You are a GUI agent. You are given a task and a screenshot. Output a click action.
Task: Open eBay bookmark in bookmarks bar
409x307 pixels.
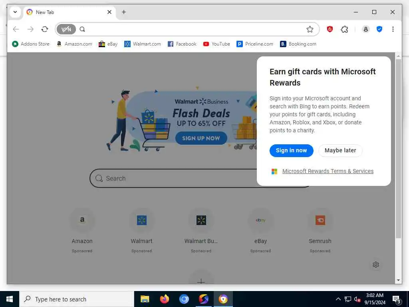[x=108, y=44]
